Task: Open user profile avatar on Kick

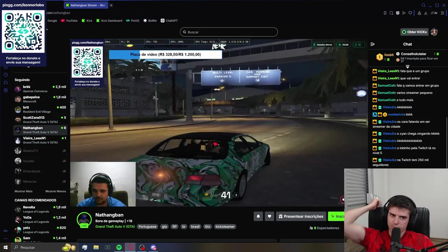Action: pos(434,32)
